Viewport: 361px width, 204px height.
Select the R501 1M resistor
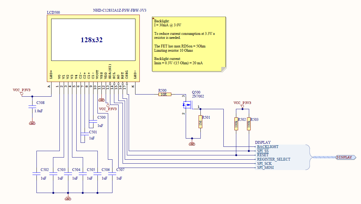(x=200, y=124)
